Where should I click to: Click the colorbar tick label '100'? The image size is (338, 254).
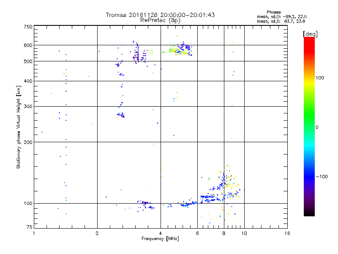(320, 78)
